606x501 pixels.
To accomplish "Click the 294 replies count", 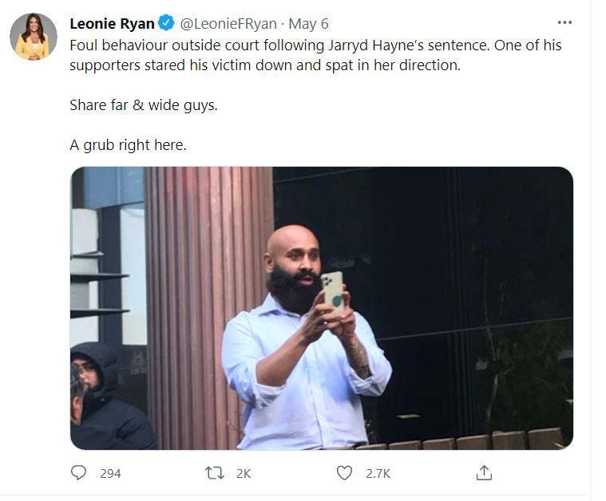I will pyautogui.click(x=110, y=474).
